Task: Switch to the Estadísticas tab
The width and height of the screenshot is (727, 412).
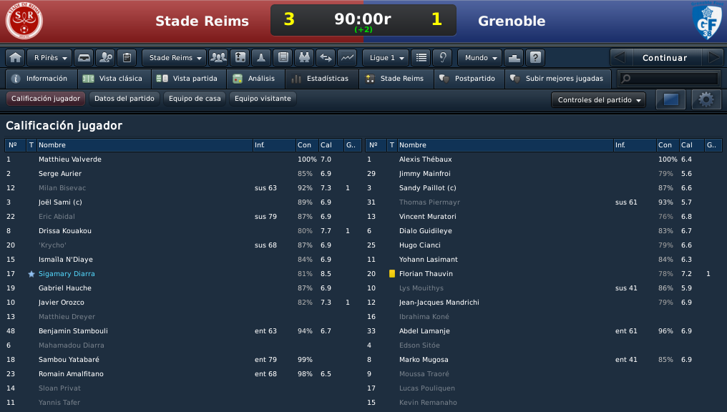Action: click(x=322, y=79)
